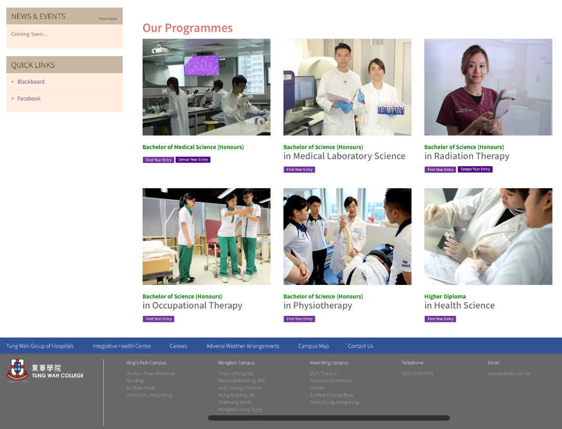
Task: Open the Medical Laboratory Science programme title
Action: [345, 152]
